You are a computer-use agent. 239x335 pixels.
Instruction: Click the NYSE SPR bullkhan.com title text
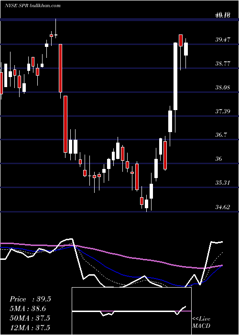pos(33,5)
